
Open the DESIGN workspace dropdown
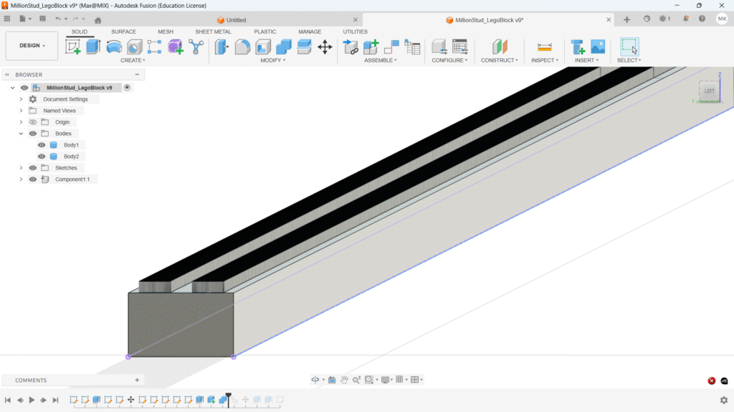pos(32,46)
